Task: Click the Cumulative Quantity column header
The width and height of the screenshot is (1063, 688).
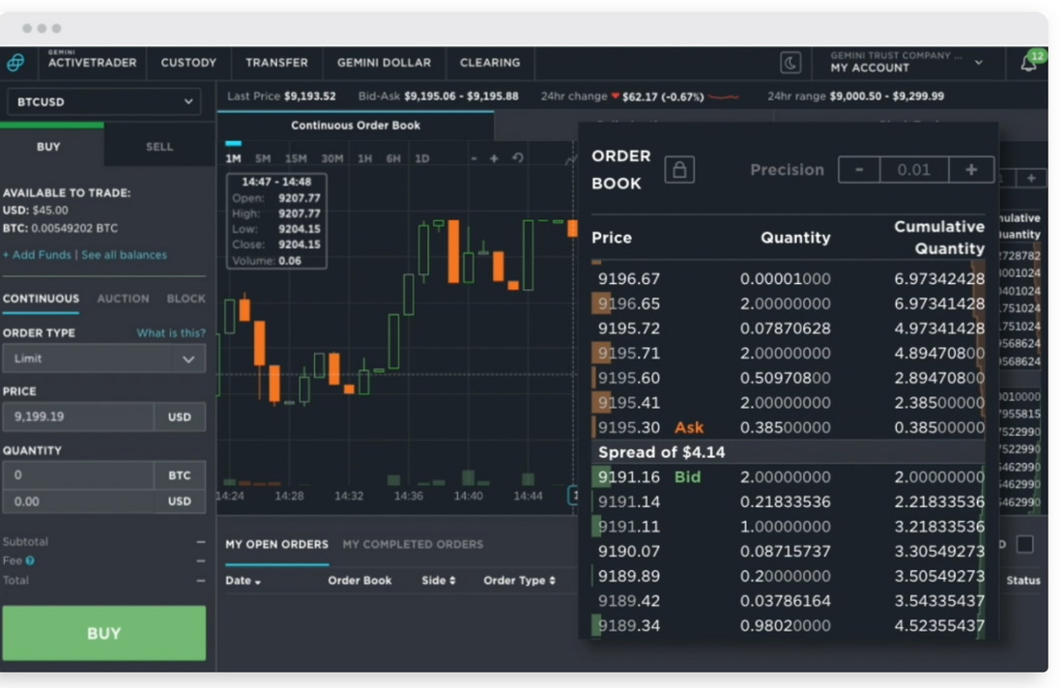Action: click(x=939, y=238)
